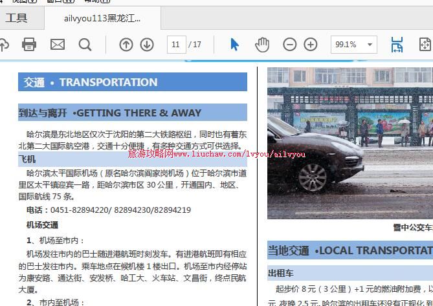Open the search magnifier tool

(85, 45)
